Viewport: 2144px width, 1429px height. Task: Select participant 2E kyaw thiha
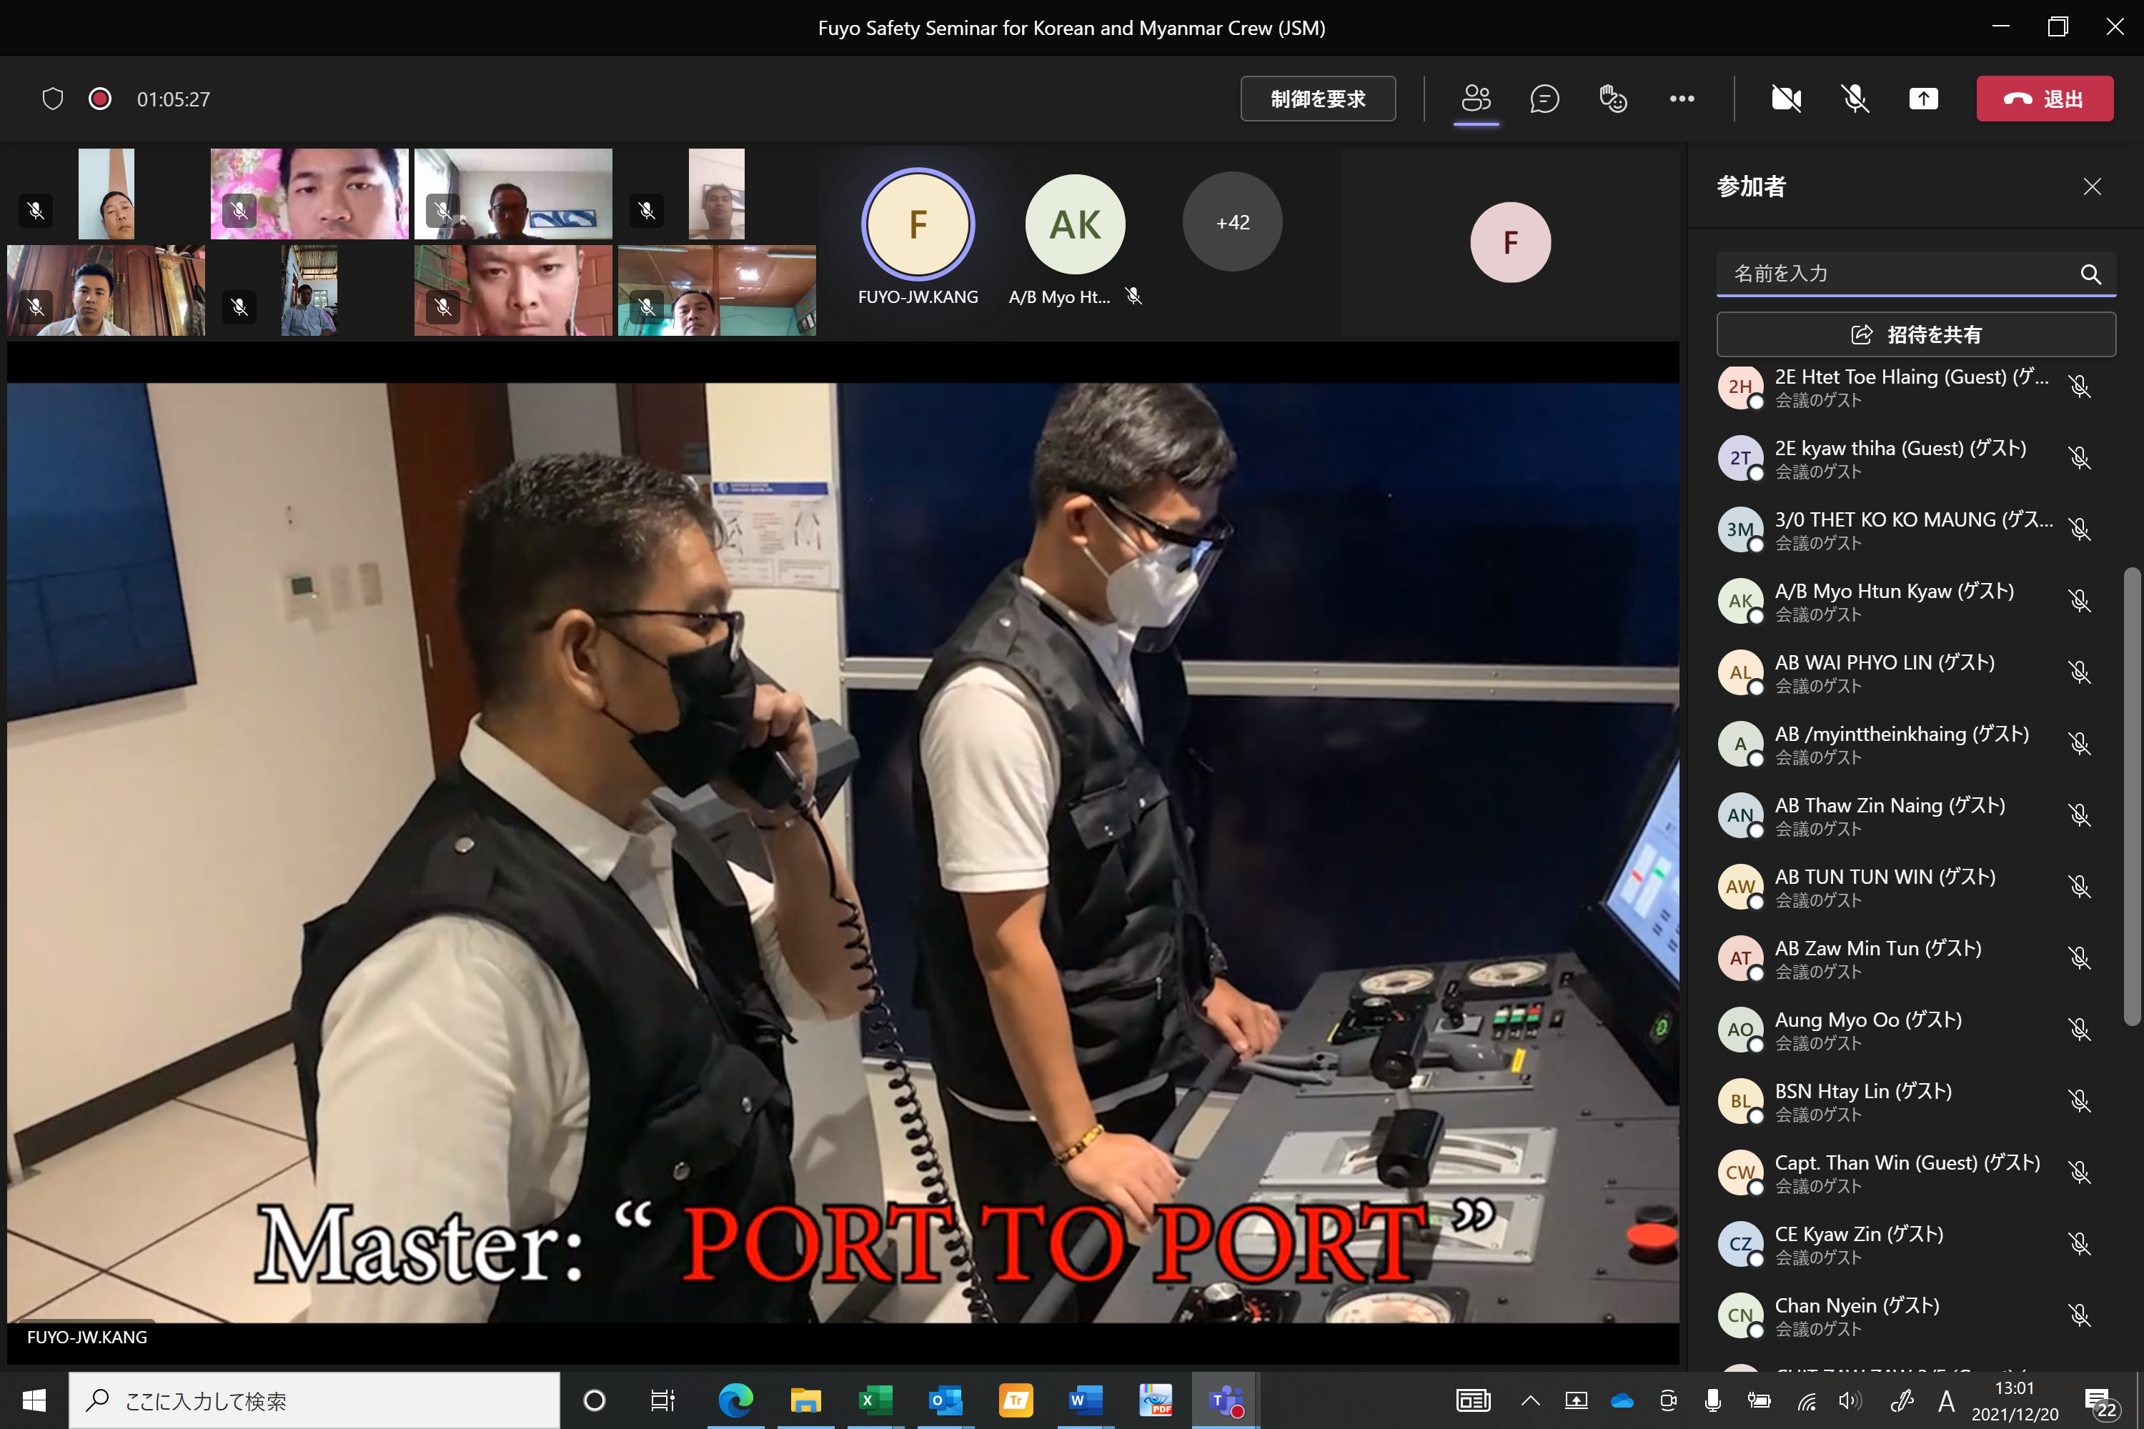pyautogui.click(x=1915, y=459)
